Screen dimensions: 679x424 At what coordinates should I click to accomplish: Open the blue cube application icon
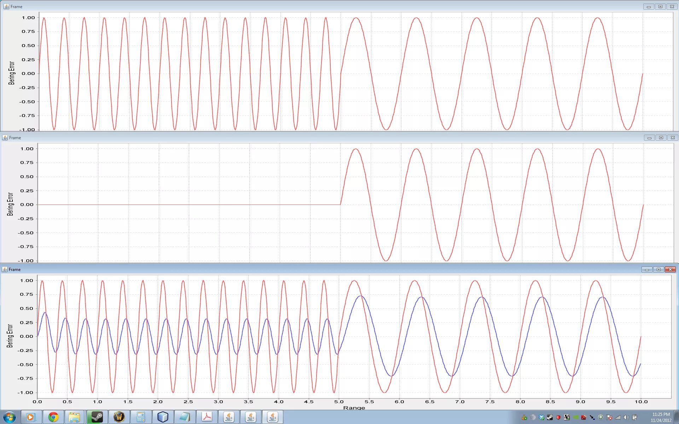pos(163,417)
